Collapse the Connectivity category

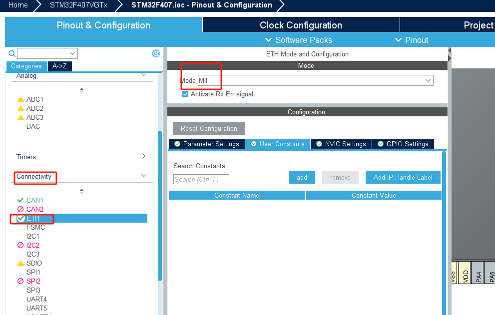click(x=144, y=176)
